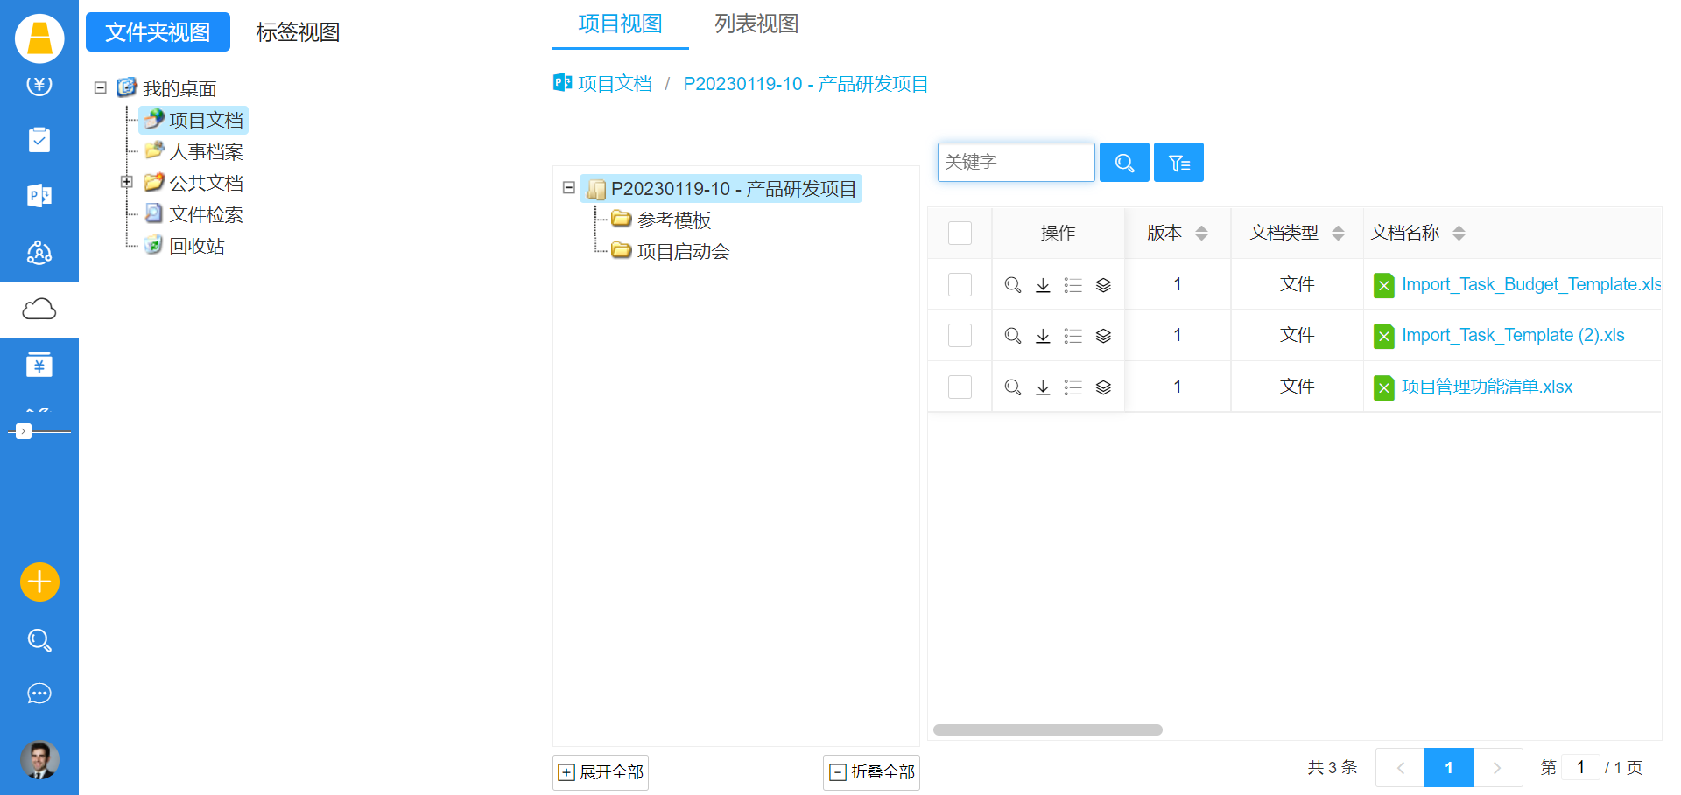The width and height of the screenshot is (1681, 795).
Task: Download the Import_Task_Budget_Template file
Action: (1043, 285)
